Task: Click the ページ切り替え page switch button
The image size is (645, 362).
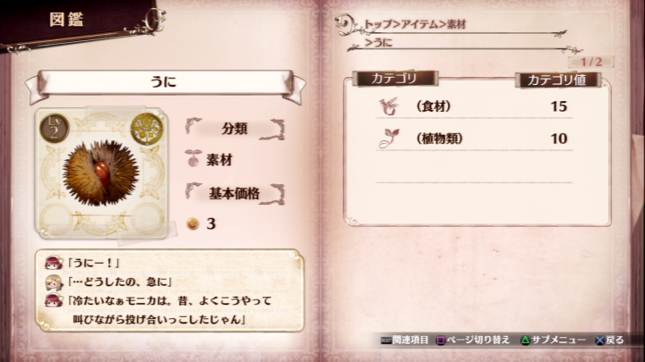Action: pyautogui.click(x=473, y=340)
